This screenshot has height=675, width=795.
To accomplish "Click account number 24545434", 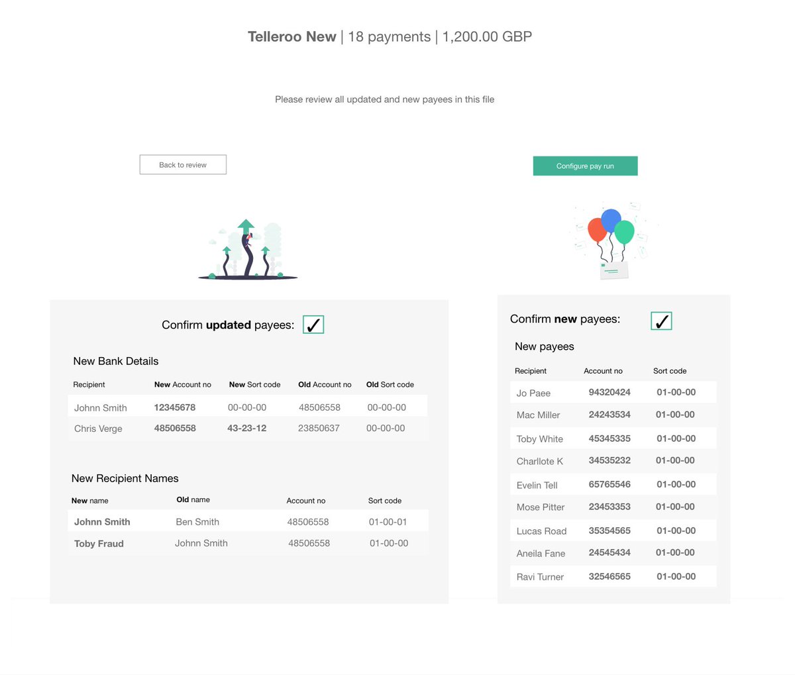I will pyautogui.click(x=609, y=552).
